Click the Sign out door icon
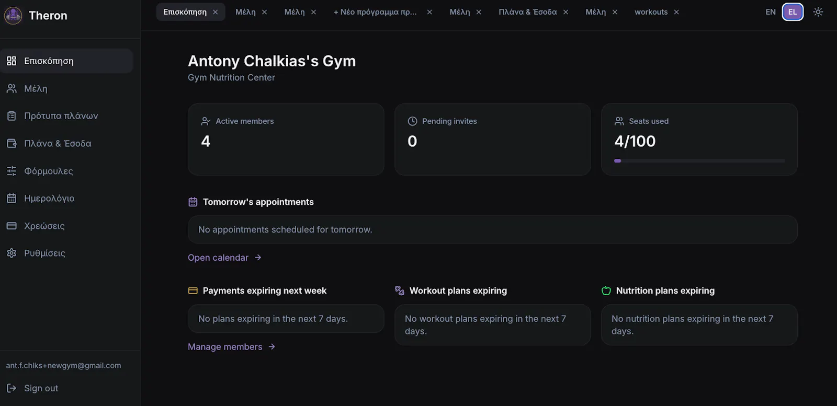This screenshot has width=837, height=406. pyautogui.click(x=12, y=388)
